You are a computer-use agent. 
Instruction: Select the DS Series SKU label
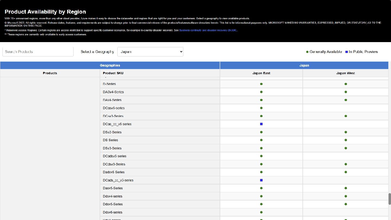coord(111,140)
